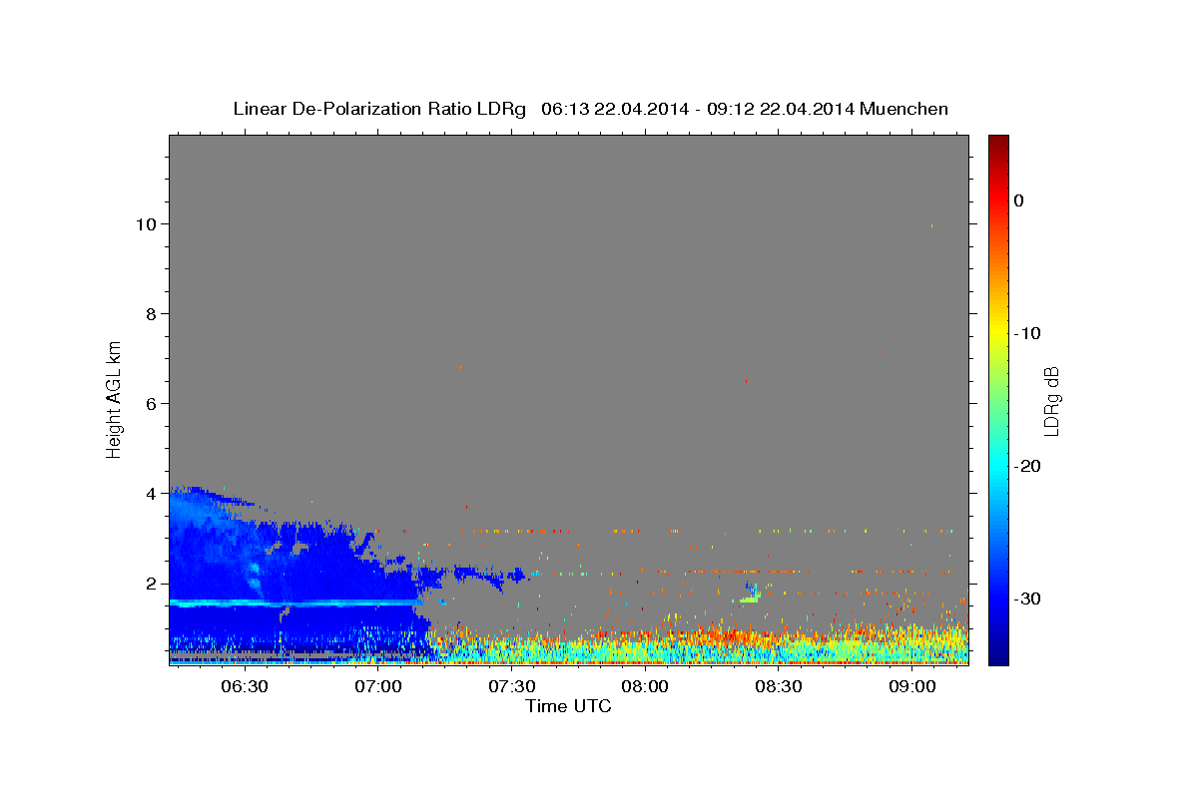Image resolution: width=1198 pixels, height=798 pixels.
Task: Click the Time UTC axis label
Action: pos(568,706)
